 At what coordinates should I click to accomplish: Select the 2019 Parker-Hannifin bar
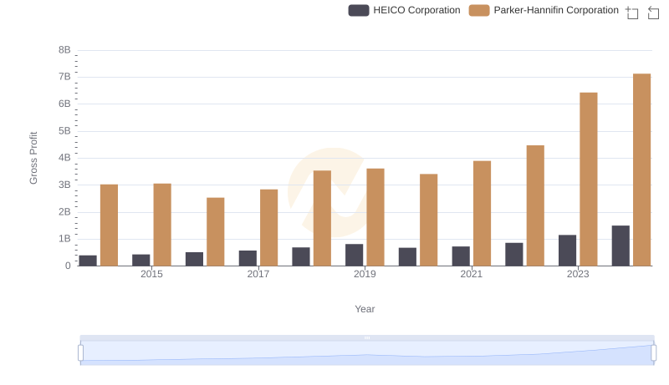coord(375,217)
